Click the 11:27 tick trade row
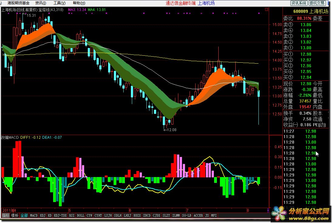332x223 pixels. (x=300, y=131)
